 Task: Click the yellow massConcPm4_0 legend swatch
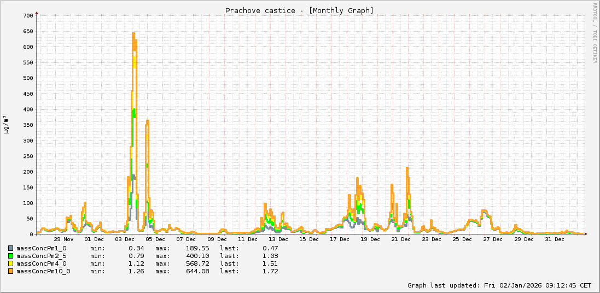tap(10, 263)
